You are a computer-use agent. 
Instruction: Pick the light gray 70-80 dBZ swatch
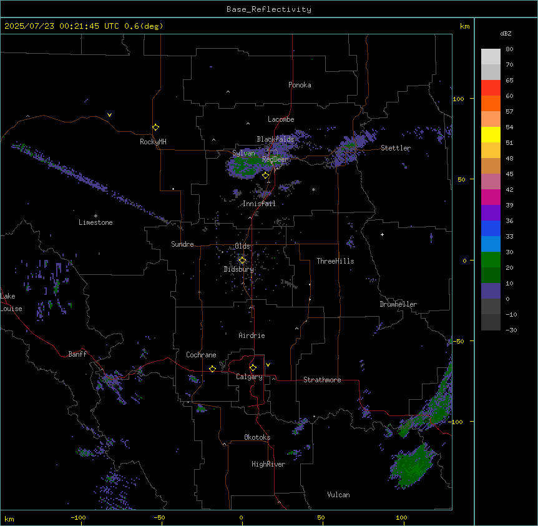[491, 57]
